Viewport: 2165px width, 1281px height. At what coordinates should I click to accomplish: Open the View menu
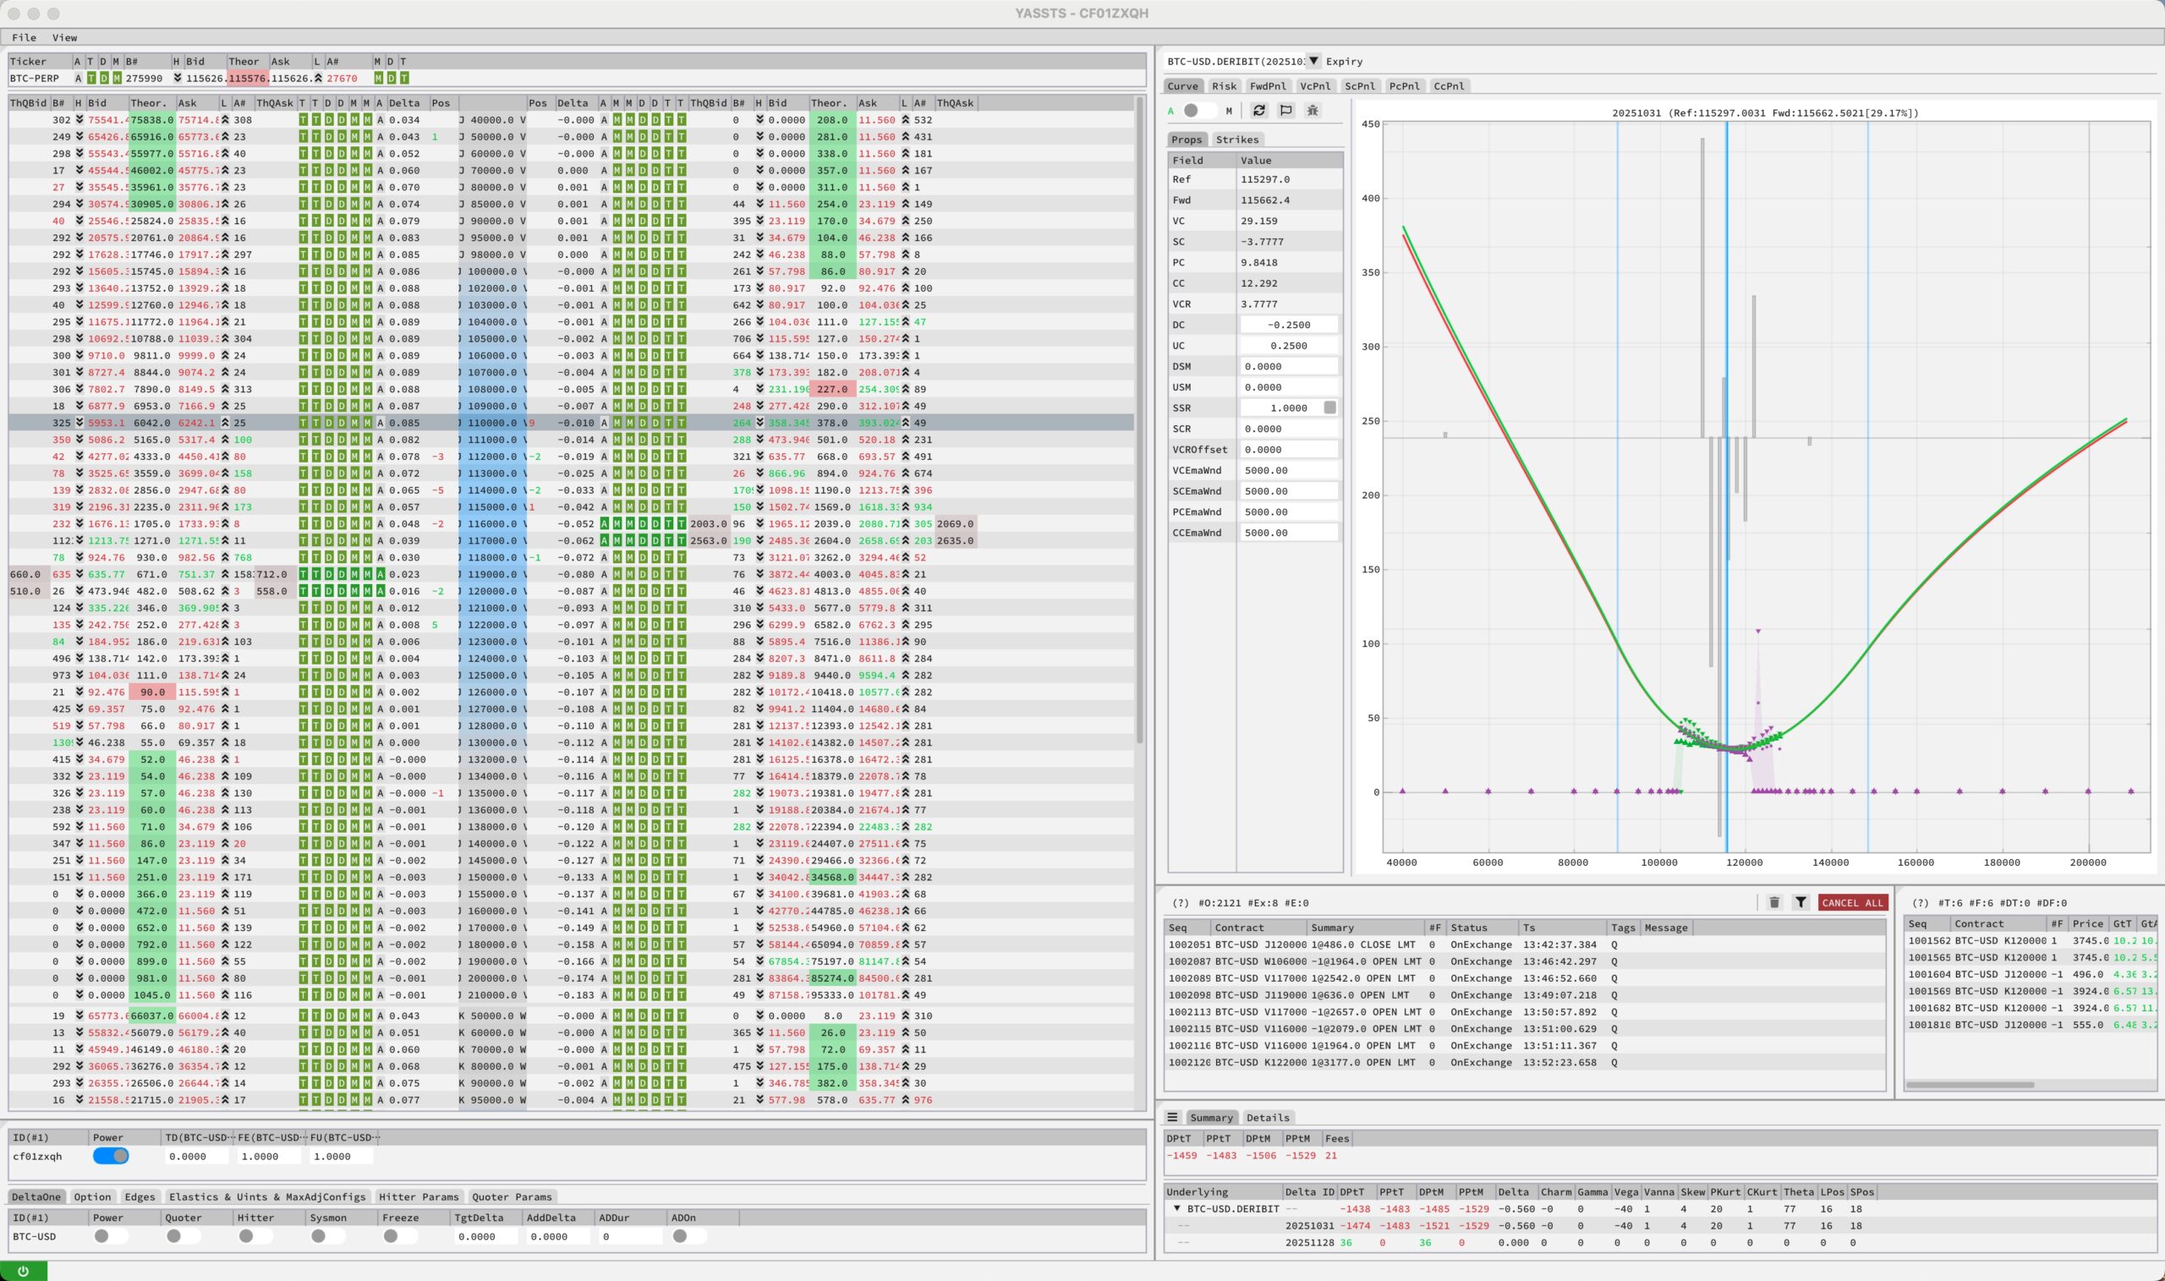[64, 37]
